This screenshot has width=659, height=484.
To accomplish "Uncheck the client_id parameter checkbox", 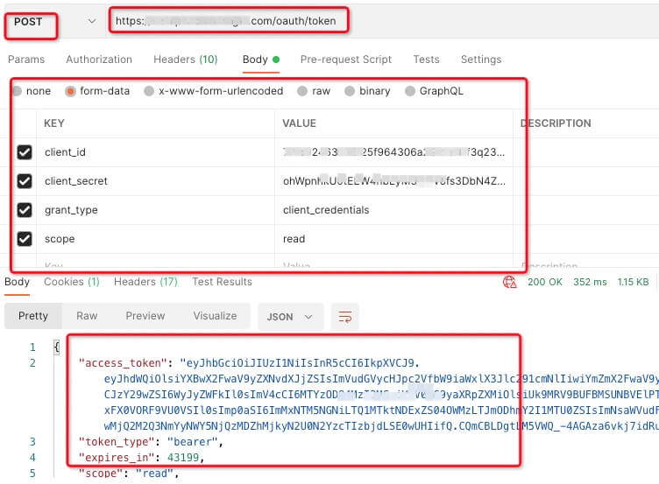I will tap(25, 152).
